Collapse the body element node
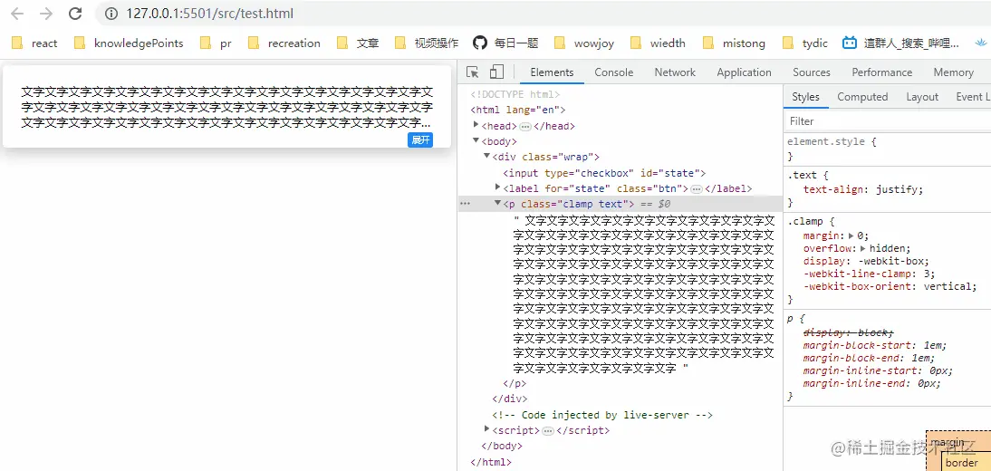Viewport: 991px width, 471px height. pyautogui.click(x=476, y=141)
